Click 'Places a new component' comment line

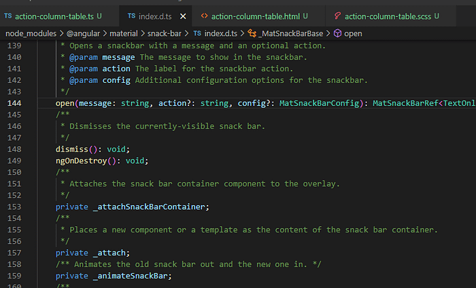(x=254, y=230)
